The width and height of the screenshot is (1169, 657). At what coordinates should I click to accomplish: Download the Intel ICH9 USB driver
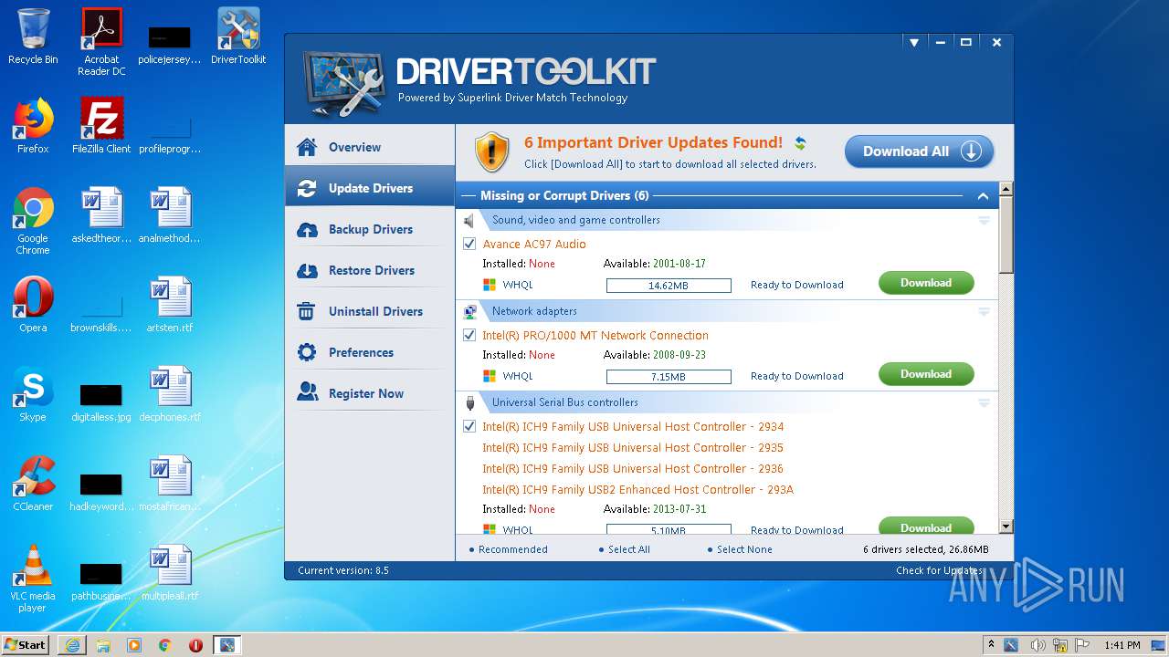click(x=926, y=526)
